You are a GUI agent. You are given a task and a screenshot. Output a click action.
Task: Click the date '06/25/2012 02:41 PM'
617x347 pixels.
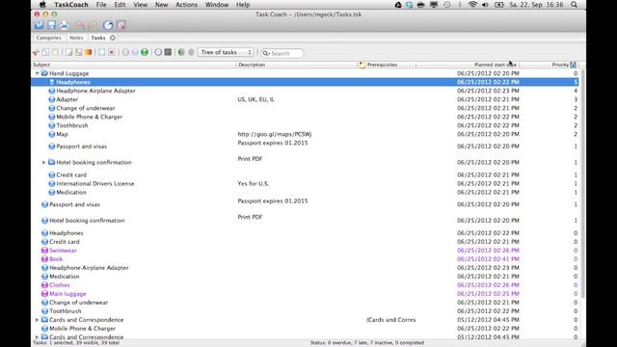coord(488,259)
